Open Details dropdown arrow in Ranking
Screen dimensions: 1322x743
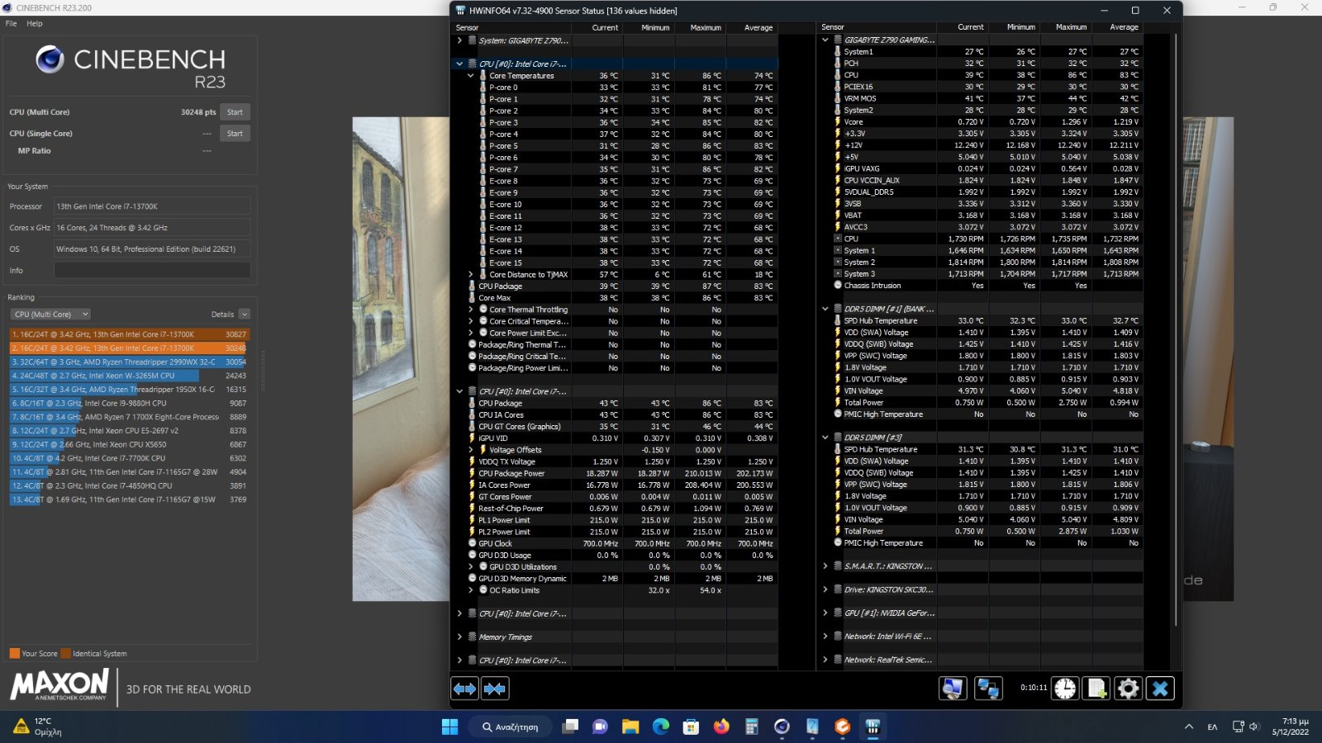(244, 314)
